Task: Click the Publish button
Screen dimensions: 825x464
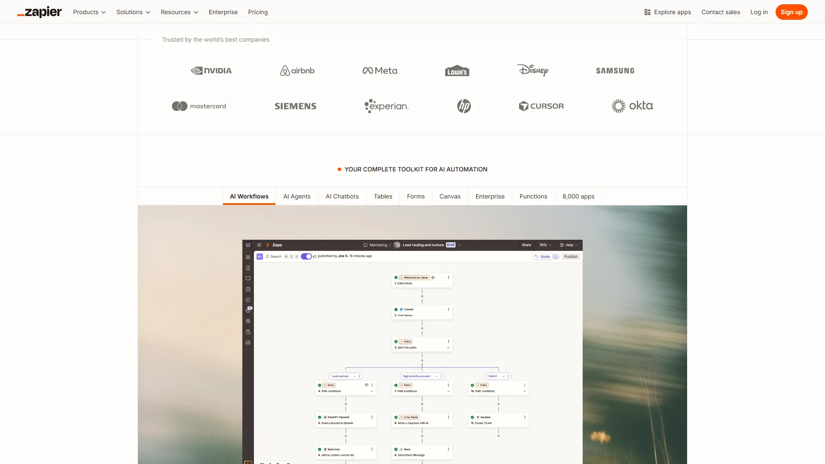Action: pos(571,256)
